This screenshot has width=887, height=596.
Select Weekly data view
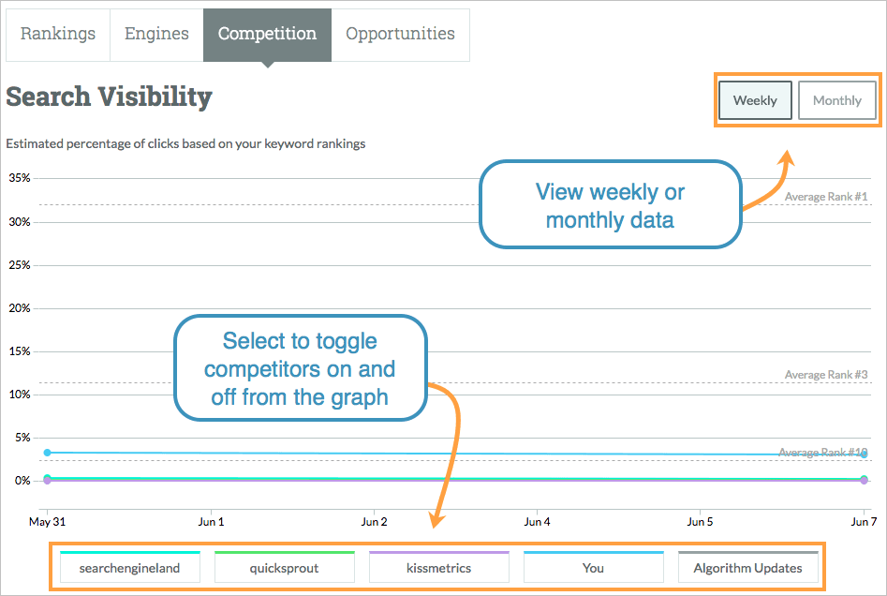[755, 100]
